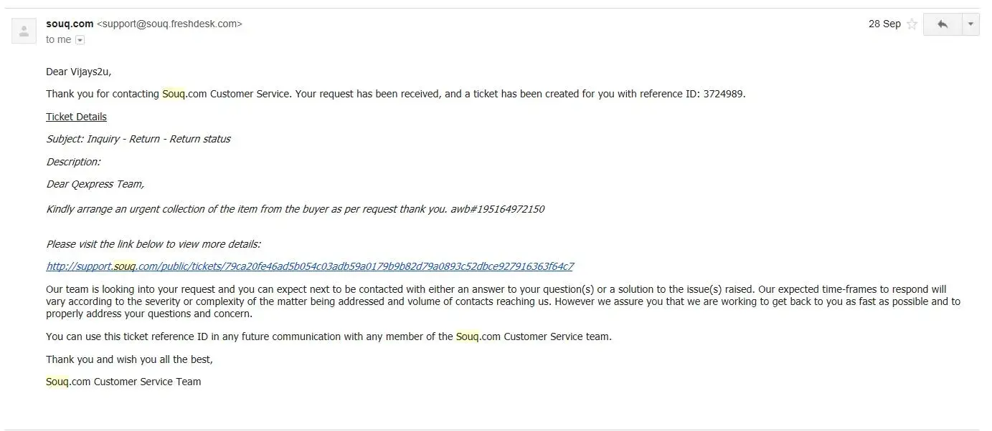This screenshot has width=992, height=431.
Task: Click the "28 Sep" date stamp
Action: (x=884, y=24)
